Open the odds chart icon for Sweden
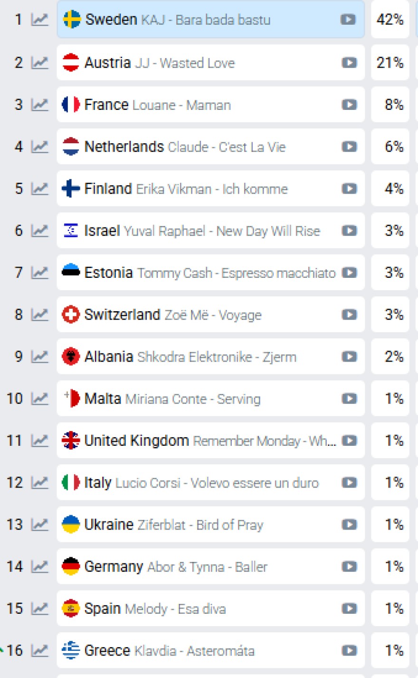Viewport: 418px width, 678px height. (40, 20)
